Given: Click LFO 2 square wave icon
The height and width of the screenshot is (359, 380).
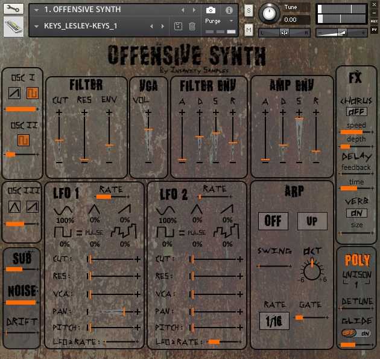Looking at the screenshot, I should pyautogui.click(x=165, y=231).
